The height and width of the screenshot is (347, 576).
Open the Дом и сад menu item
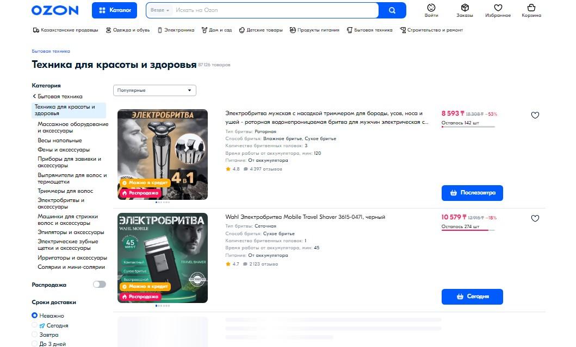216,30
